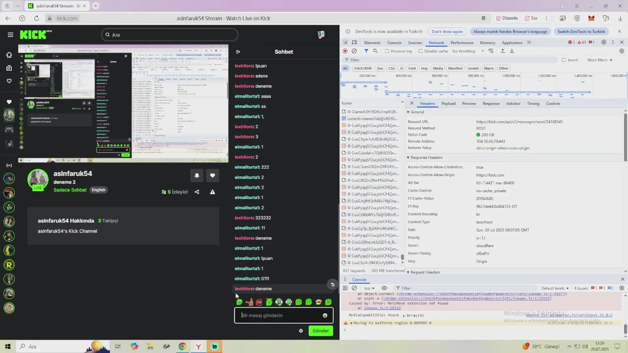Click the bell notification button for aslnfaruk54
628x353 pixels.
[x=197, y=176]
